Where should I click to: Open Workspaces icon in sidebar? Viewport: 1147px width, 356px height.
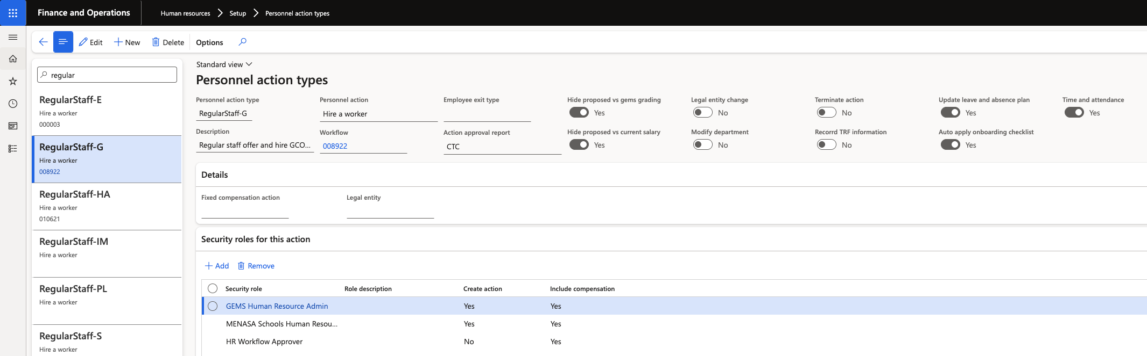13,126
